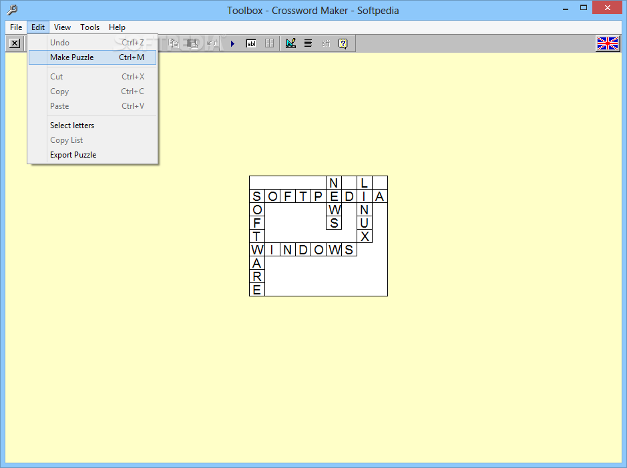
Task: Open the View menu
Action: [x=62, y=27]
